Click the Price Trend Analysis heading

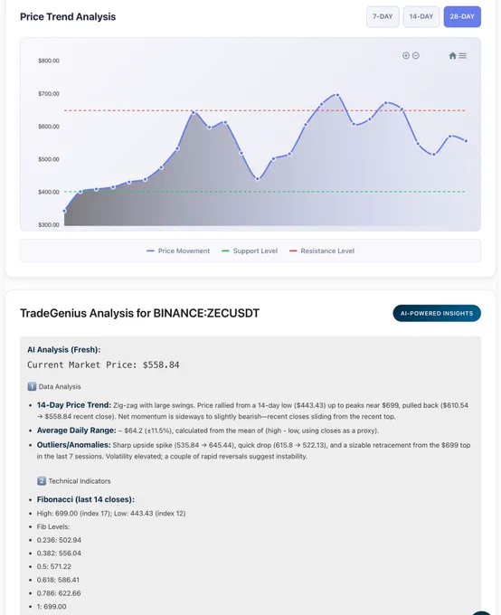tap(68, 17)
